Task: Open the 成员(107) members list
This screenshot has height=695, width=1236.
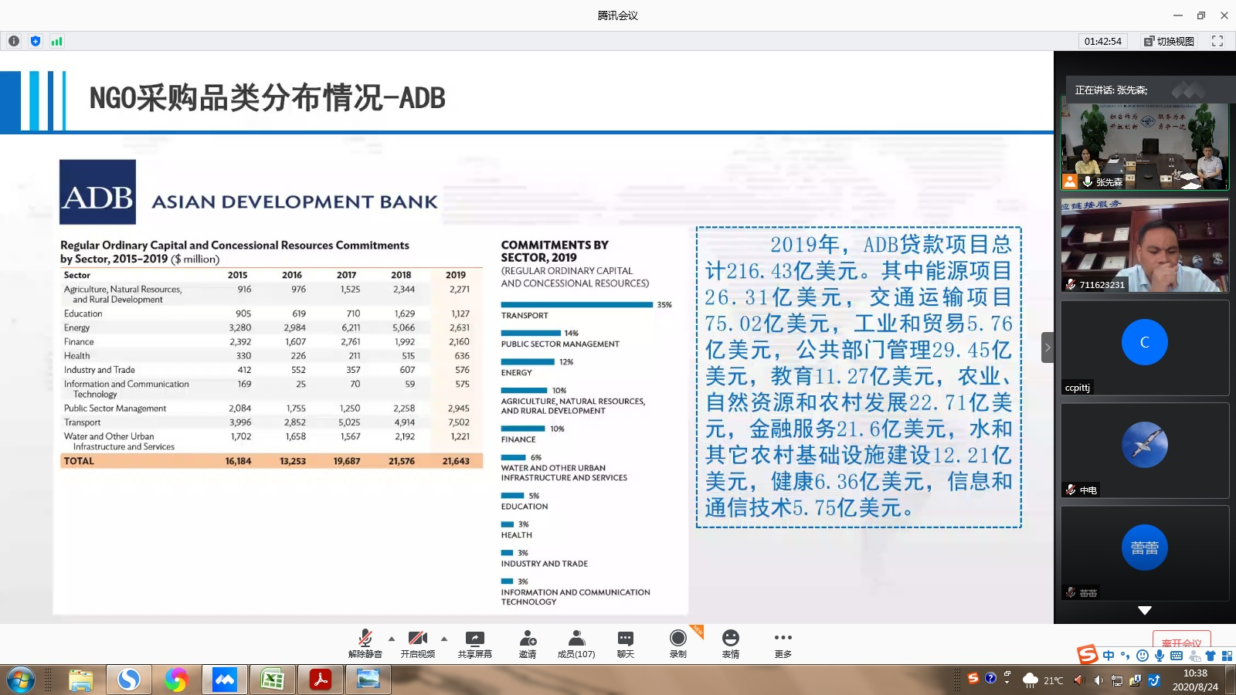Action: point(576,642)
